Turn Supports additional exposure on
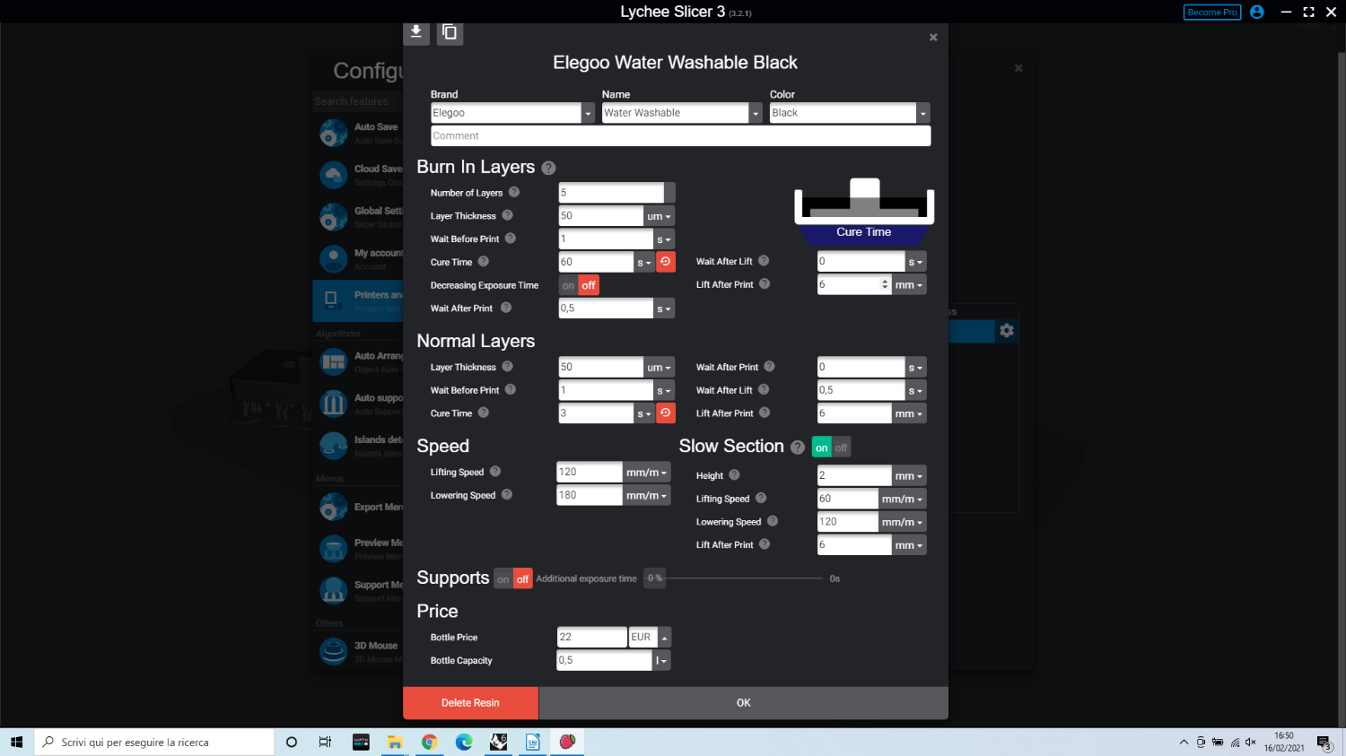This screenshot has height=756, width=1346. point(503,579)
